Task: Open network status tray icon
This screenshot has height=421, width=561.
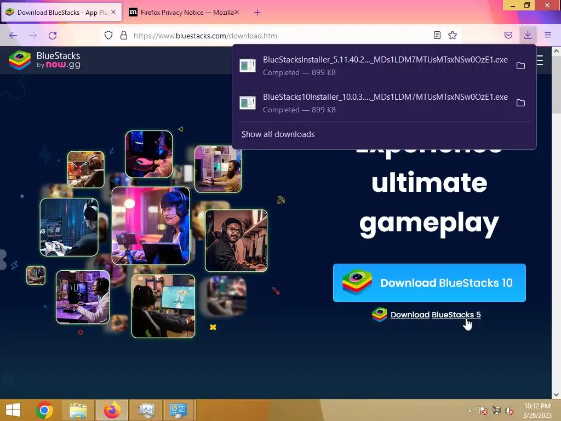Action: 496,411
